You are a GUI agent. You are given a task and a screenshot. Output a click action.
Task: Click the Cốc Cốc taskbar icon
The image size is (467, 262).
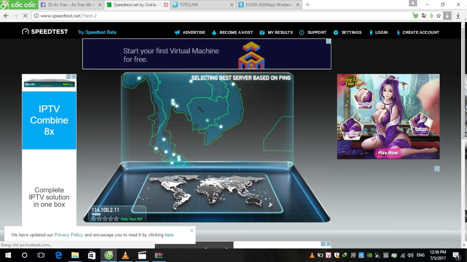(x=108, y=255)
